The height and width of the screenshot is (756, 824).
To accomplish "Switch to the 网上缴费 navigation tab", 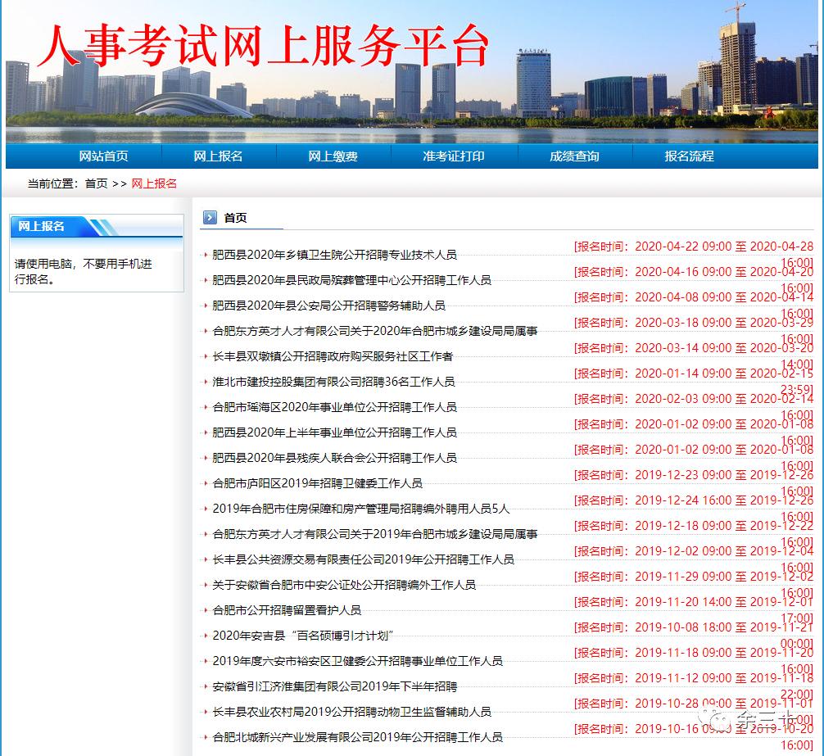I will pos(335,156).
